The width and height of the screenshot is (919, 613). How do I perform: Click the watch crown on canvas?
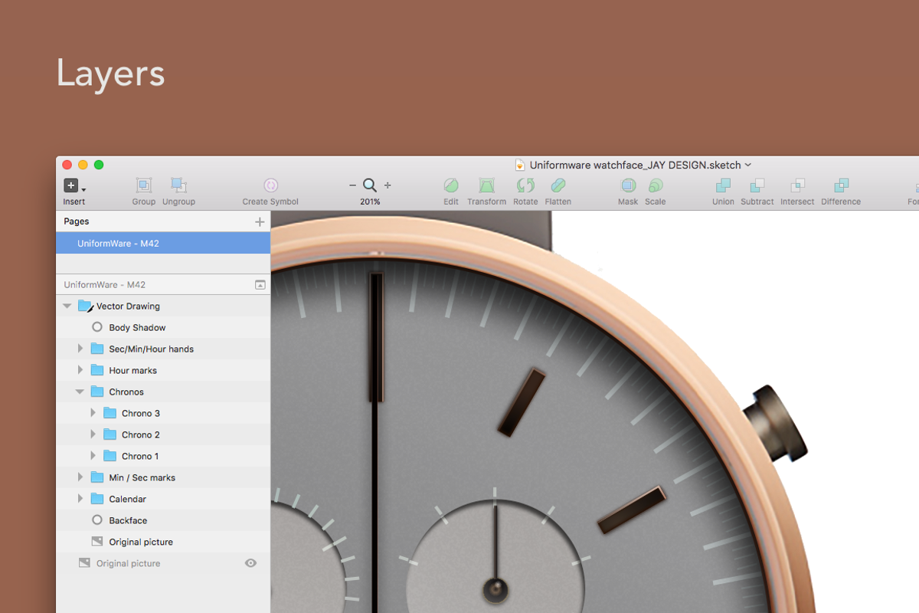pos(777,423)
